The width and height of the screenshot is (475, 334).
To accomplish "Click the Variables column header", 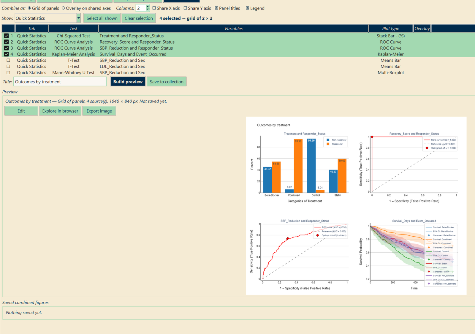I will tap(233, 29).
